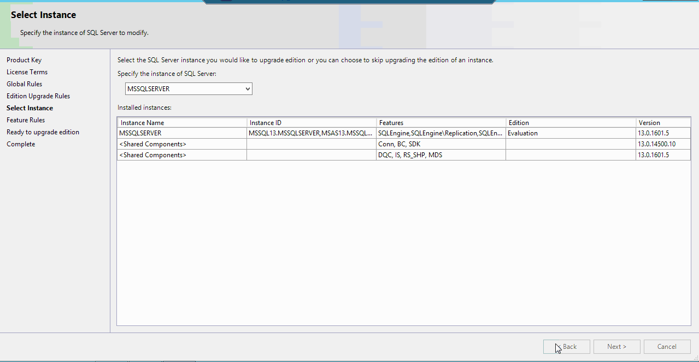Screen dimensions: 699x362
Task: Click the Specify the instance of SQL Server label
Action: 167,73
